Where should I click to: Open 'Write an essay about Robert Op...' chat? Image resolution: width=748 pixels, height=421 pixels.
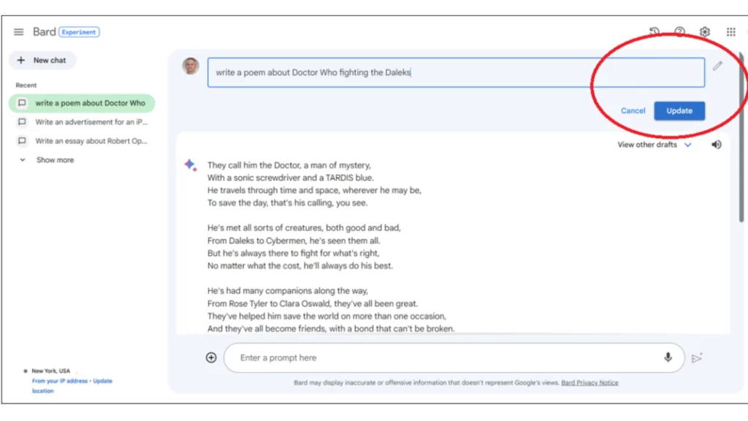(82, 141)
